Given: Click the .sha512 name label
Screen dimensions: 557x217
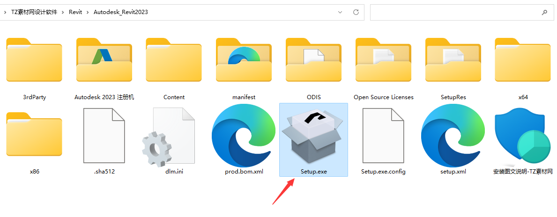Looking at the screenshot, I should click(104, 172).
